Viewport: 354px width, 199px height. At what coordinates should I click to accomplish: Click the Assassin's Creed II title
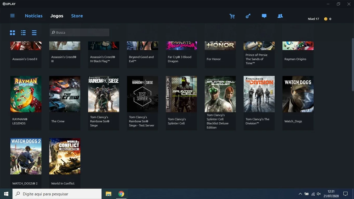[x=25, y=59]
